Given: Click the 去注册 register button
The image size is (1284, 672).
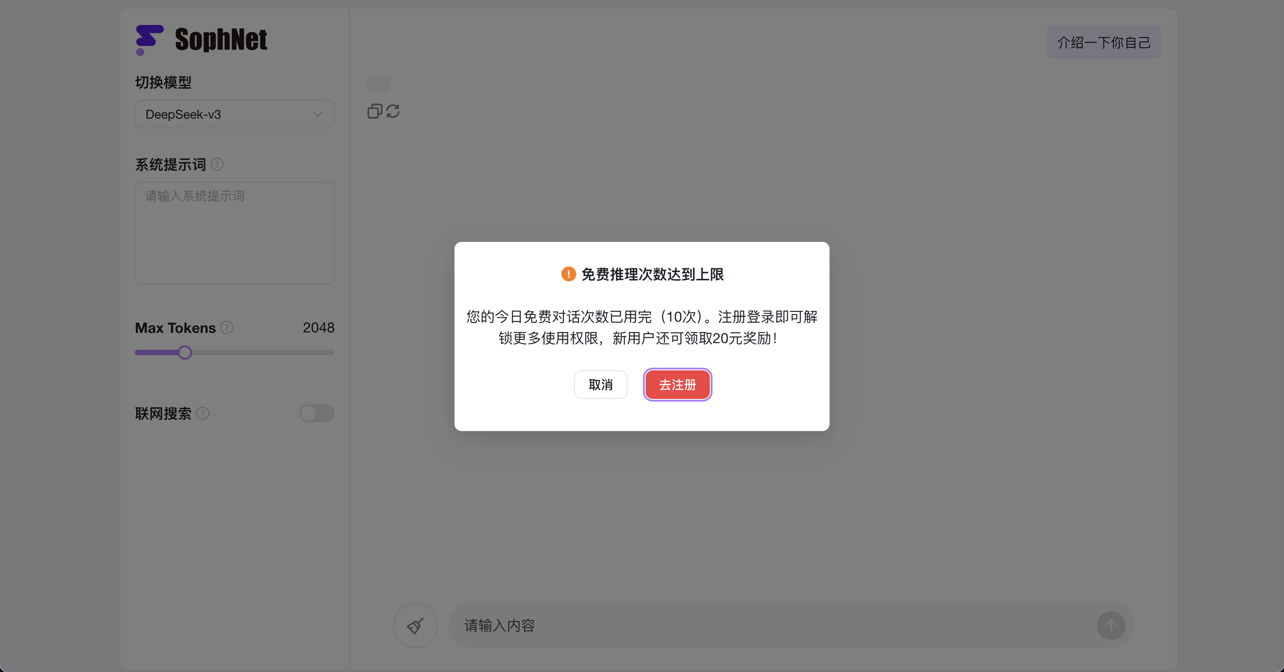Looking at the screenshot, I should (677, 385).
